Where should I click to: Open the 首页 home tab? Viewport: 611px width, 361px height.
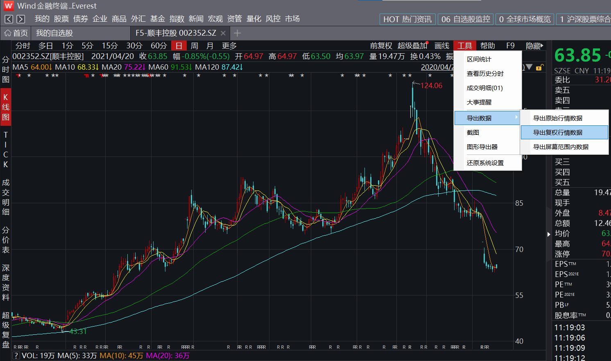pos(16,33)
